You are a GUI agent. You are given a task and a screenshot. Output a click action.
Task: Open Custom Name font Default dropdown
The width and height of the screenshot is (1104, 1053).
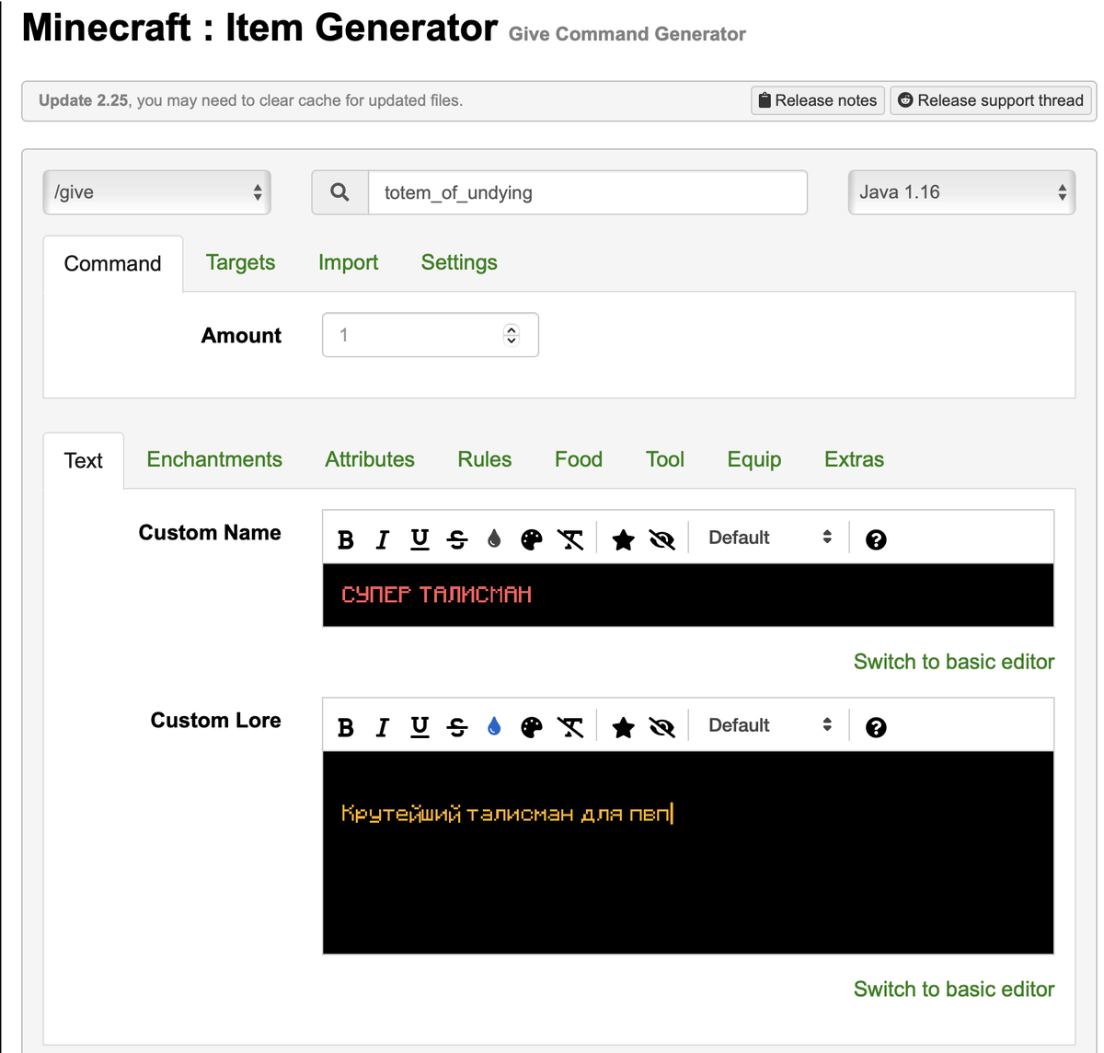[769, 538]
